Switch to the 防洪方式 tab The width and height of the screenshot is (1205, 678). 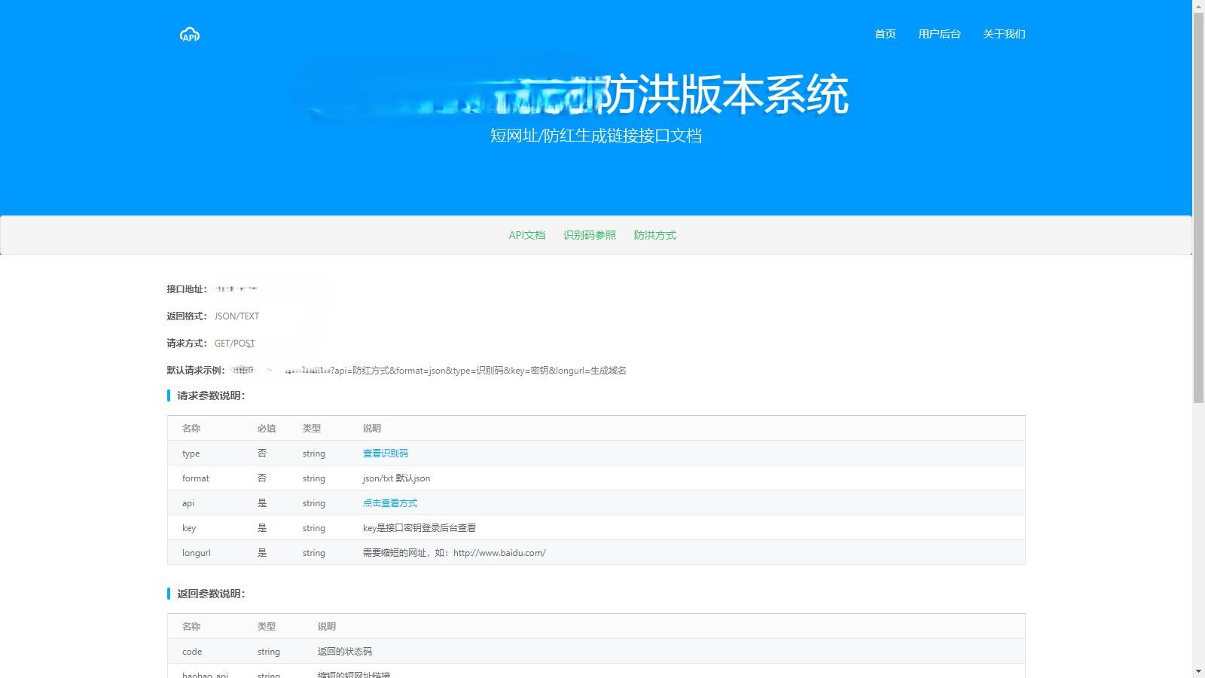(x=655, y=235)
